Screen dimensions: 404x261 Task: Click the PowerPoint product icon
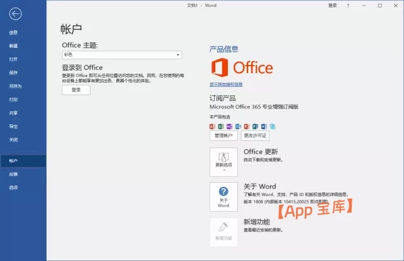tap(247, 126)
